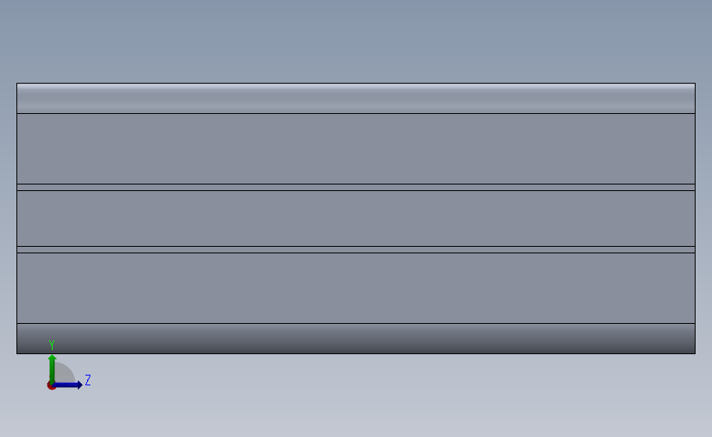Viewport: 712px width, 437px height.
Task: Select the upper large flat face of the model
Action: tap(356, 148)
